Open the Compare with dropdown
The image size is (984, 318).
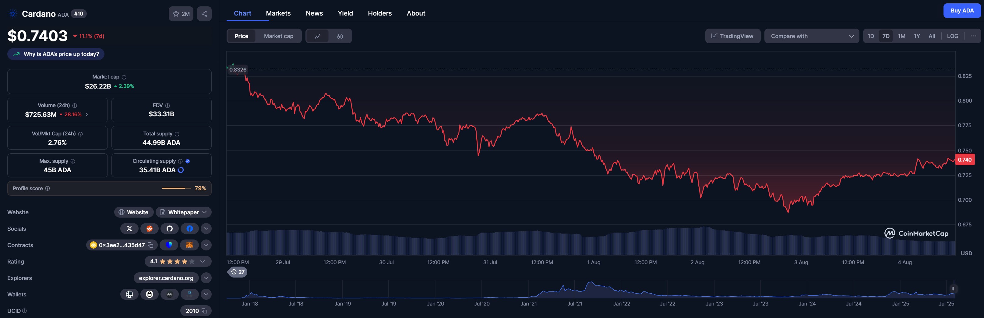point(811,36)
